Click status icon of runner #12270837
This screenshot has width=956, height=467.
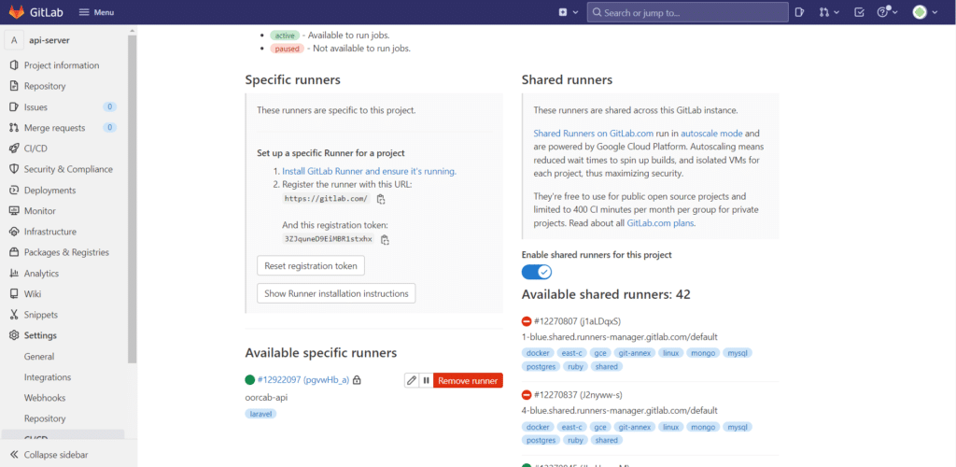click(527, 395)
